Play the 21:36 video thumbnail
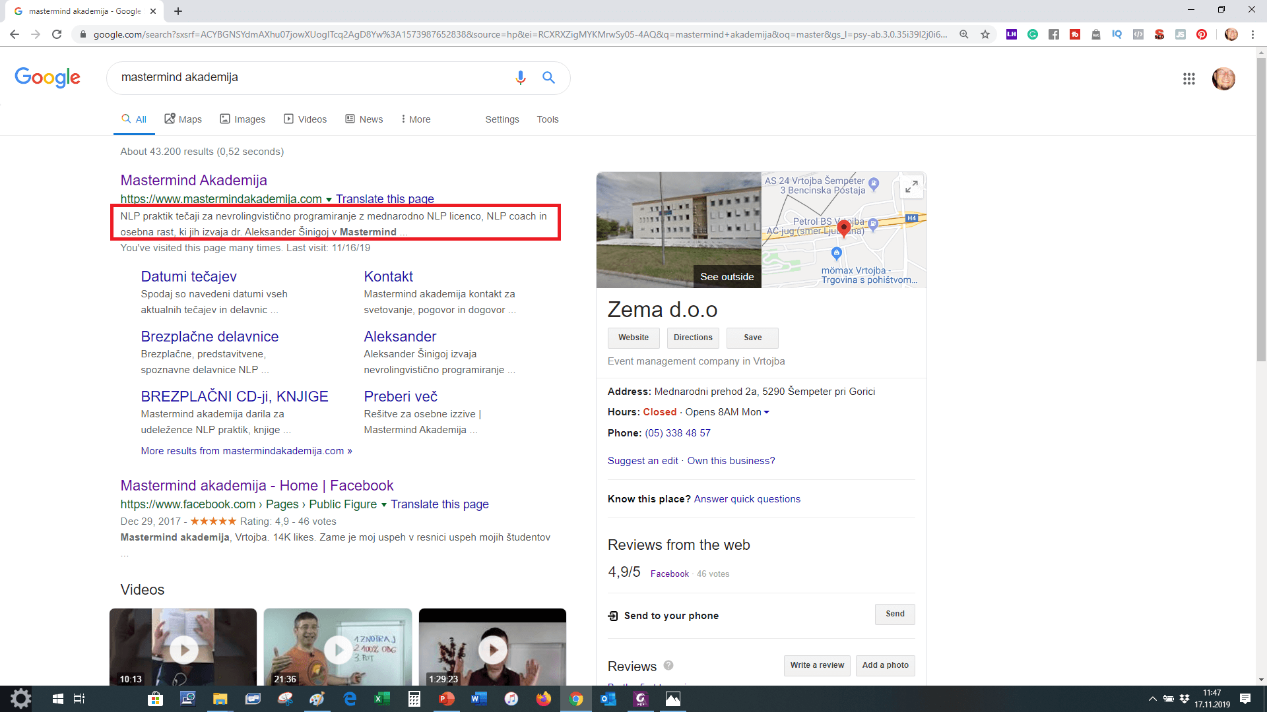Screen dimensions: 1267x712 click(338, 649)
